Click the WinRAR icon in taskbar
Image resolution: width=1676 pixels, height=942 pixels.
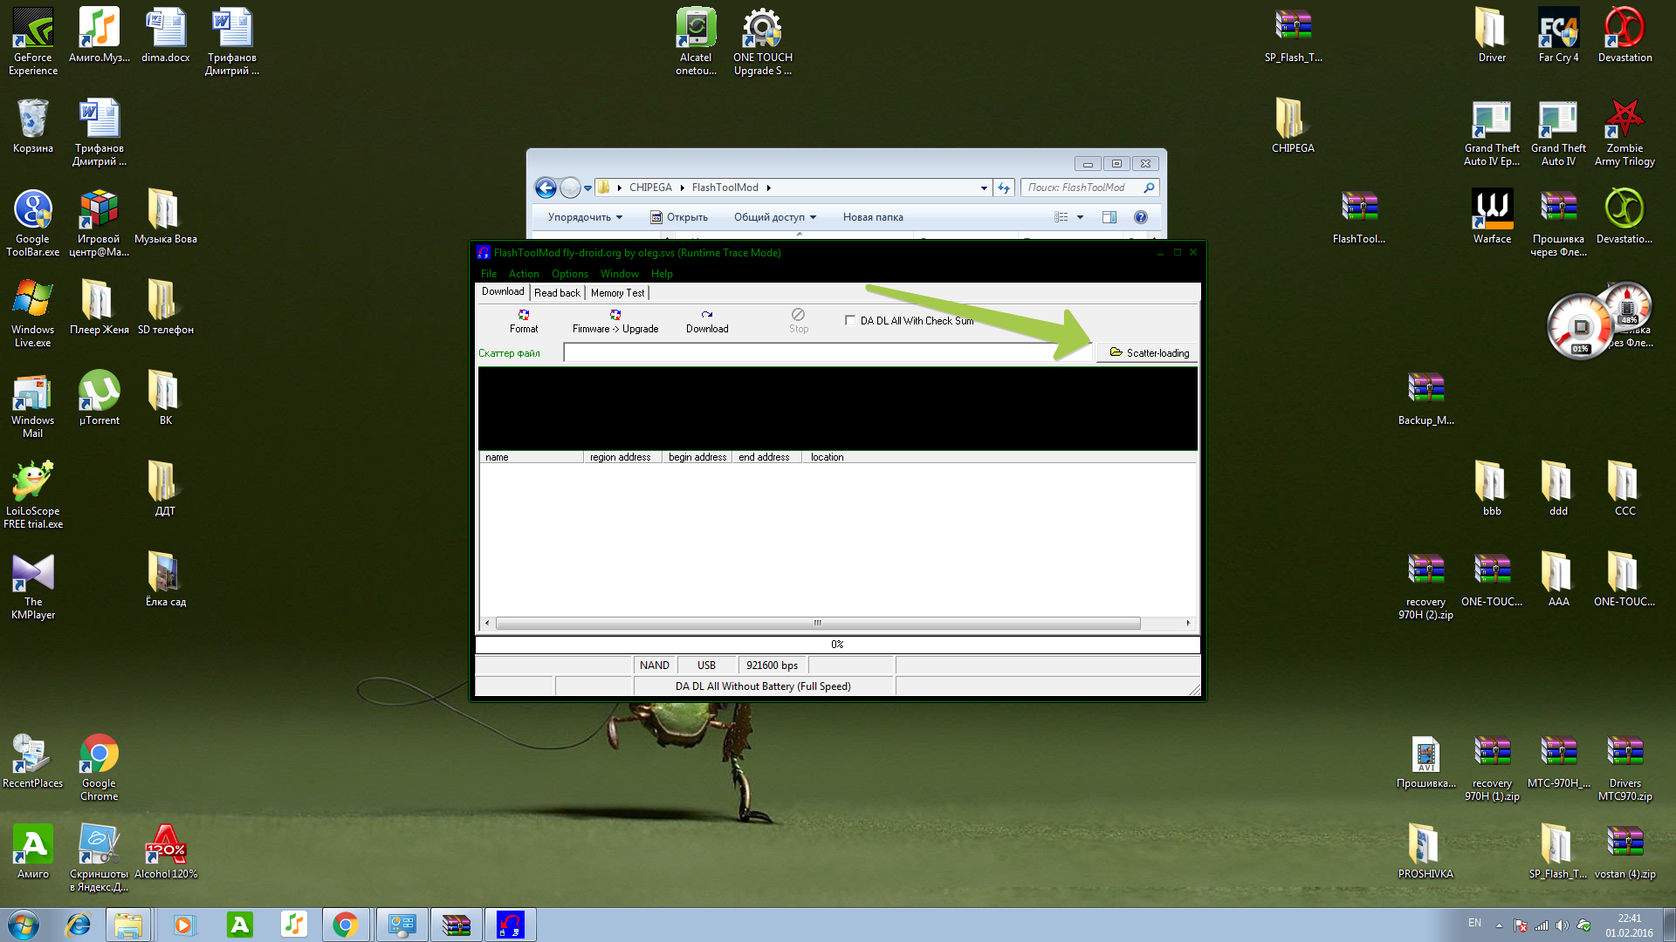pyautogui.click(x=456, y=925)
